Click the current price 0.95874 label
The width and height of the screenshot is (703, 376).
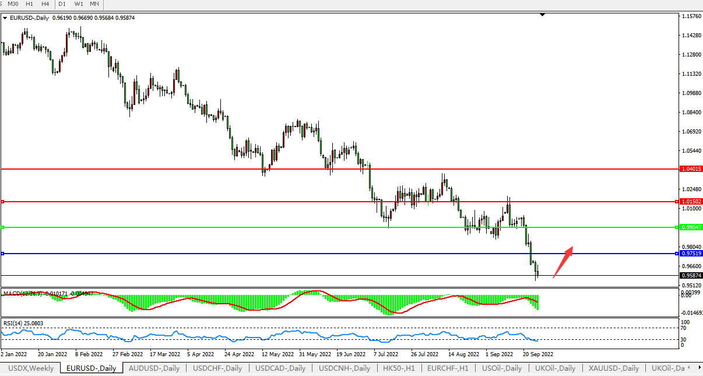[691, 275]
